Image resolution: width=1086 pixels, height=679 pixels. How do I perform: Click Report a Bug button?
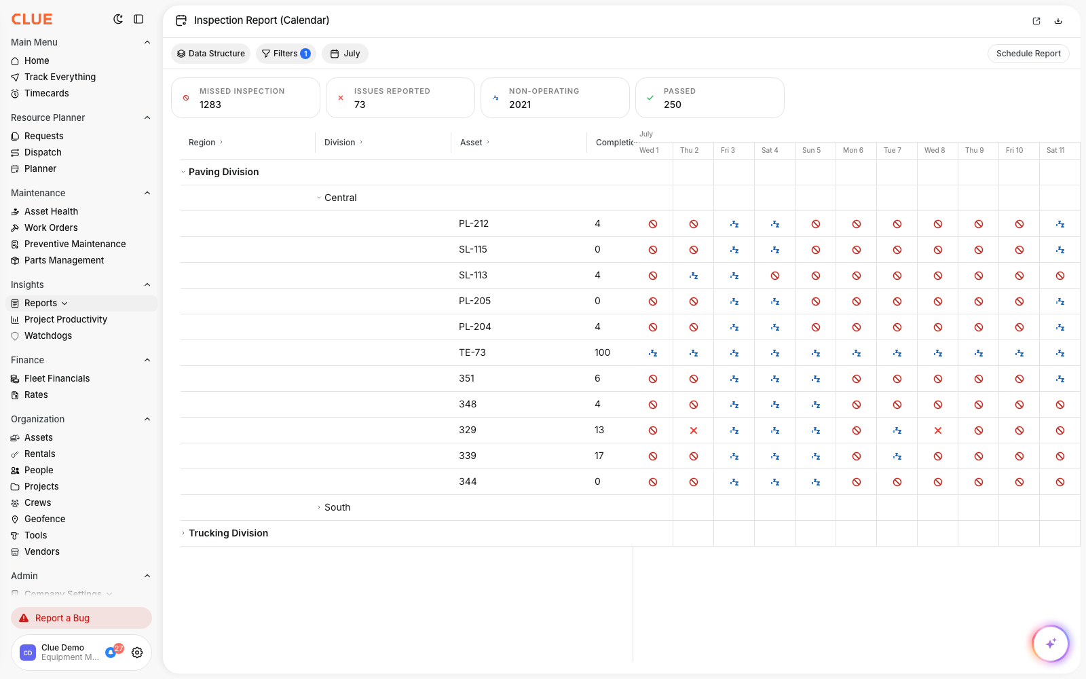click(x=81, y=618)
